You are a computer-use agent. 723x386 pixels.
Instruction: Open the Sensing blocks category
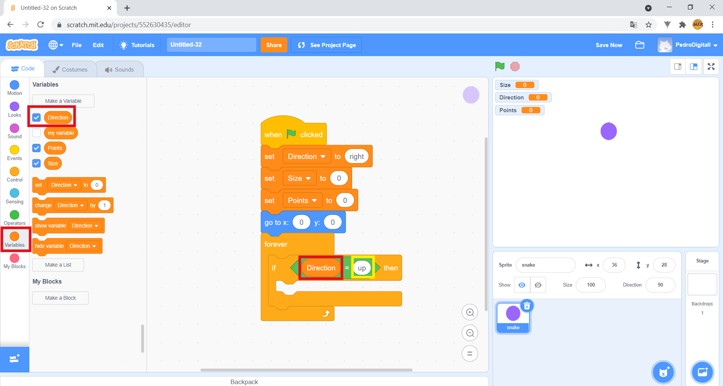(x=14, y=196)
